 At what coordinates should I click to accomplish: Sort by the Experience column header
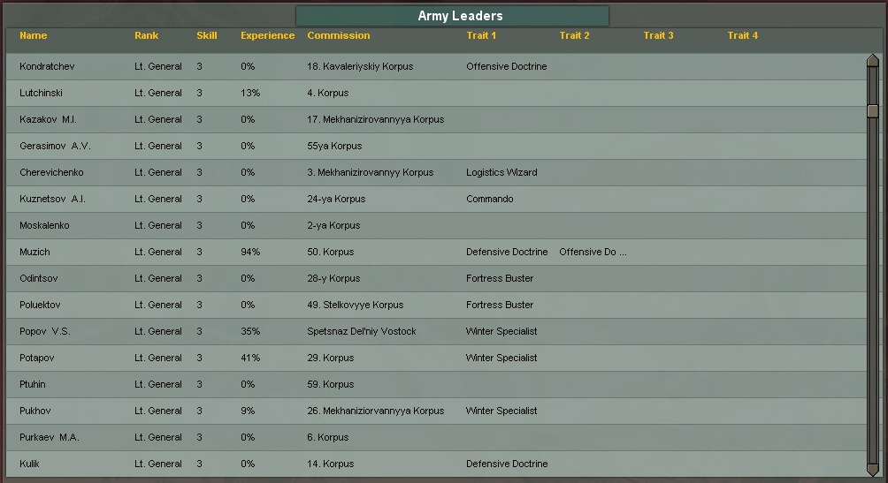click(267, 36)
